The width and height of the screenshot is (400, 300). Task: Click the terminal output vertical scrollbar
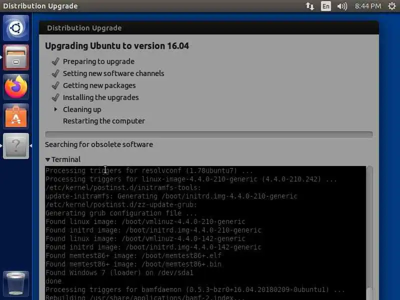point(369,232)
